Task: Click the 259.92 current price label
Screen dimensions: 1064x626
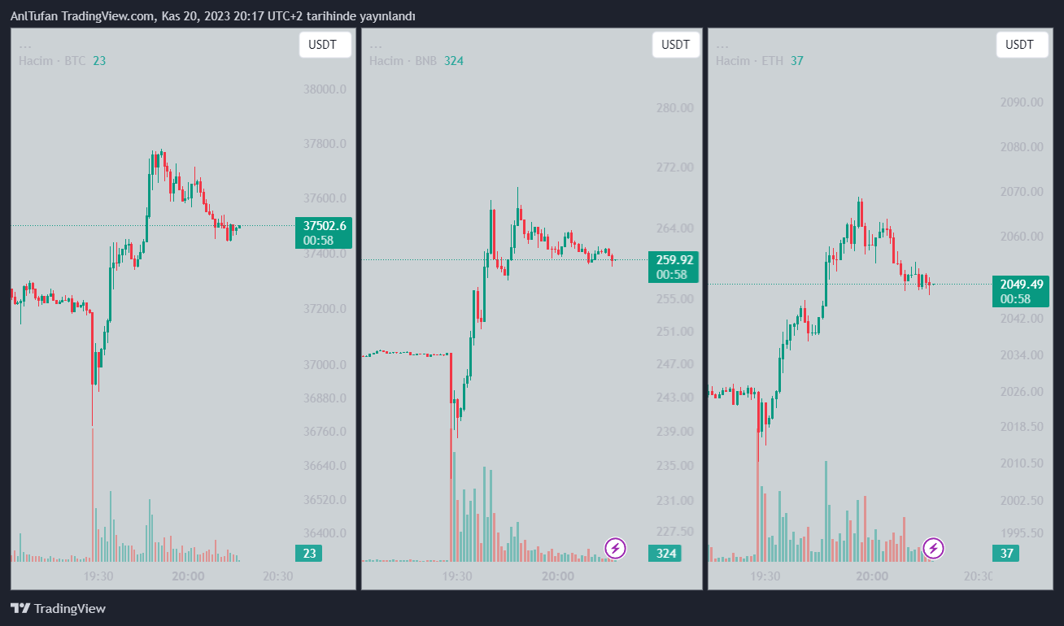Action: tap(673, 260)
